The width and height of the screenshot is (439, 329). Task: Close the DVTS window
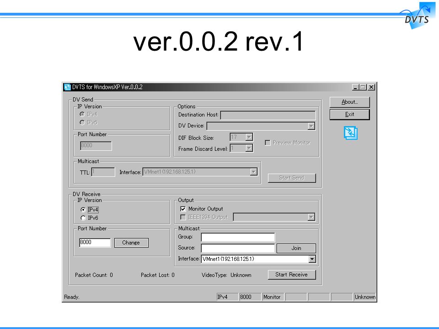[x=371, y=87]
